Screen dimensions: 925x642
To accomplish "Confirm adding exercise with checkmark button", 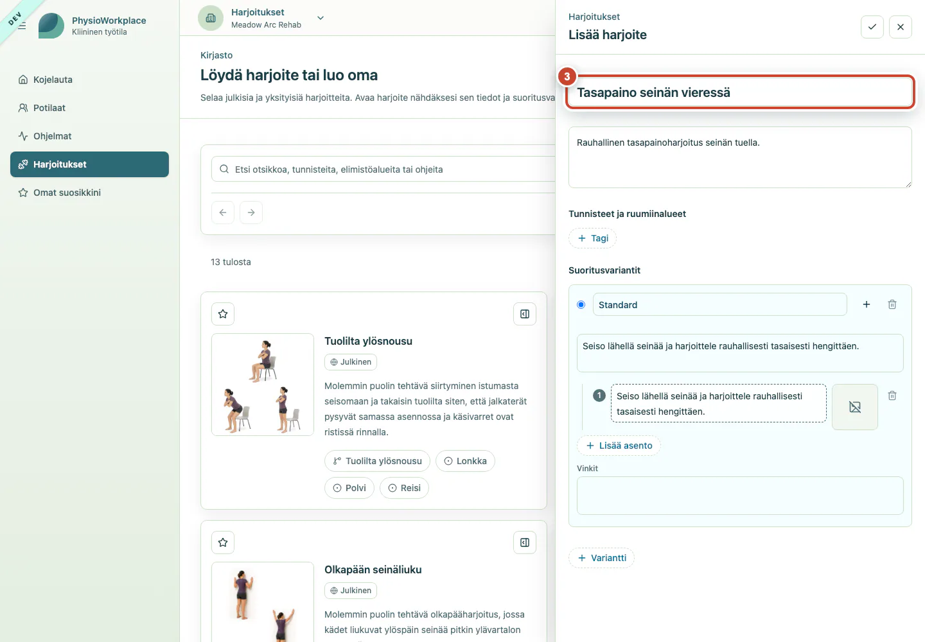I will 872,27.
